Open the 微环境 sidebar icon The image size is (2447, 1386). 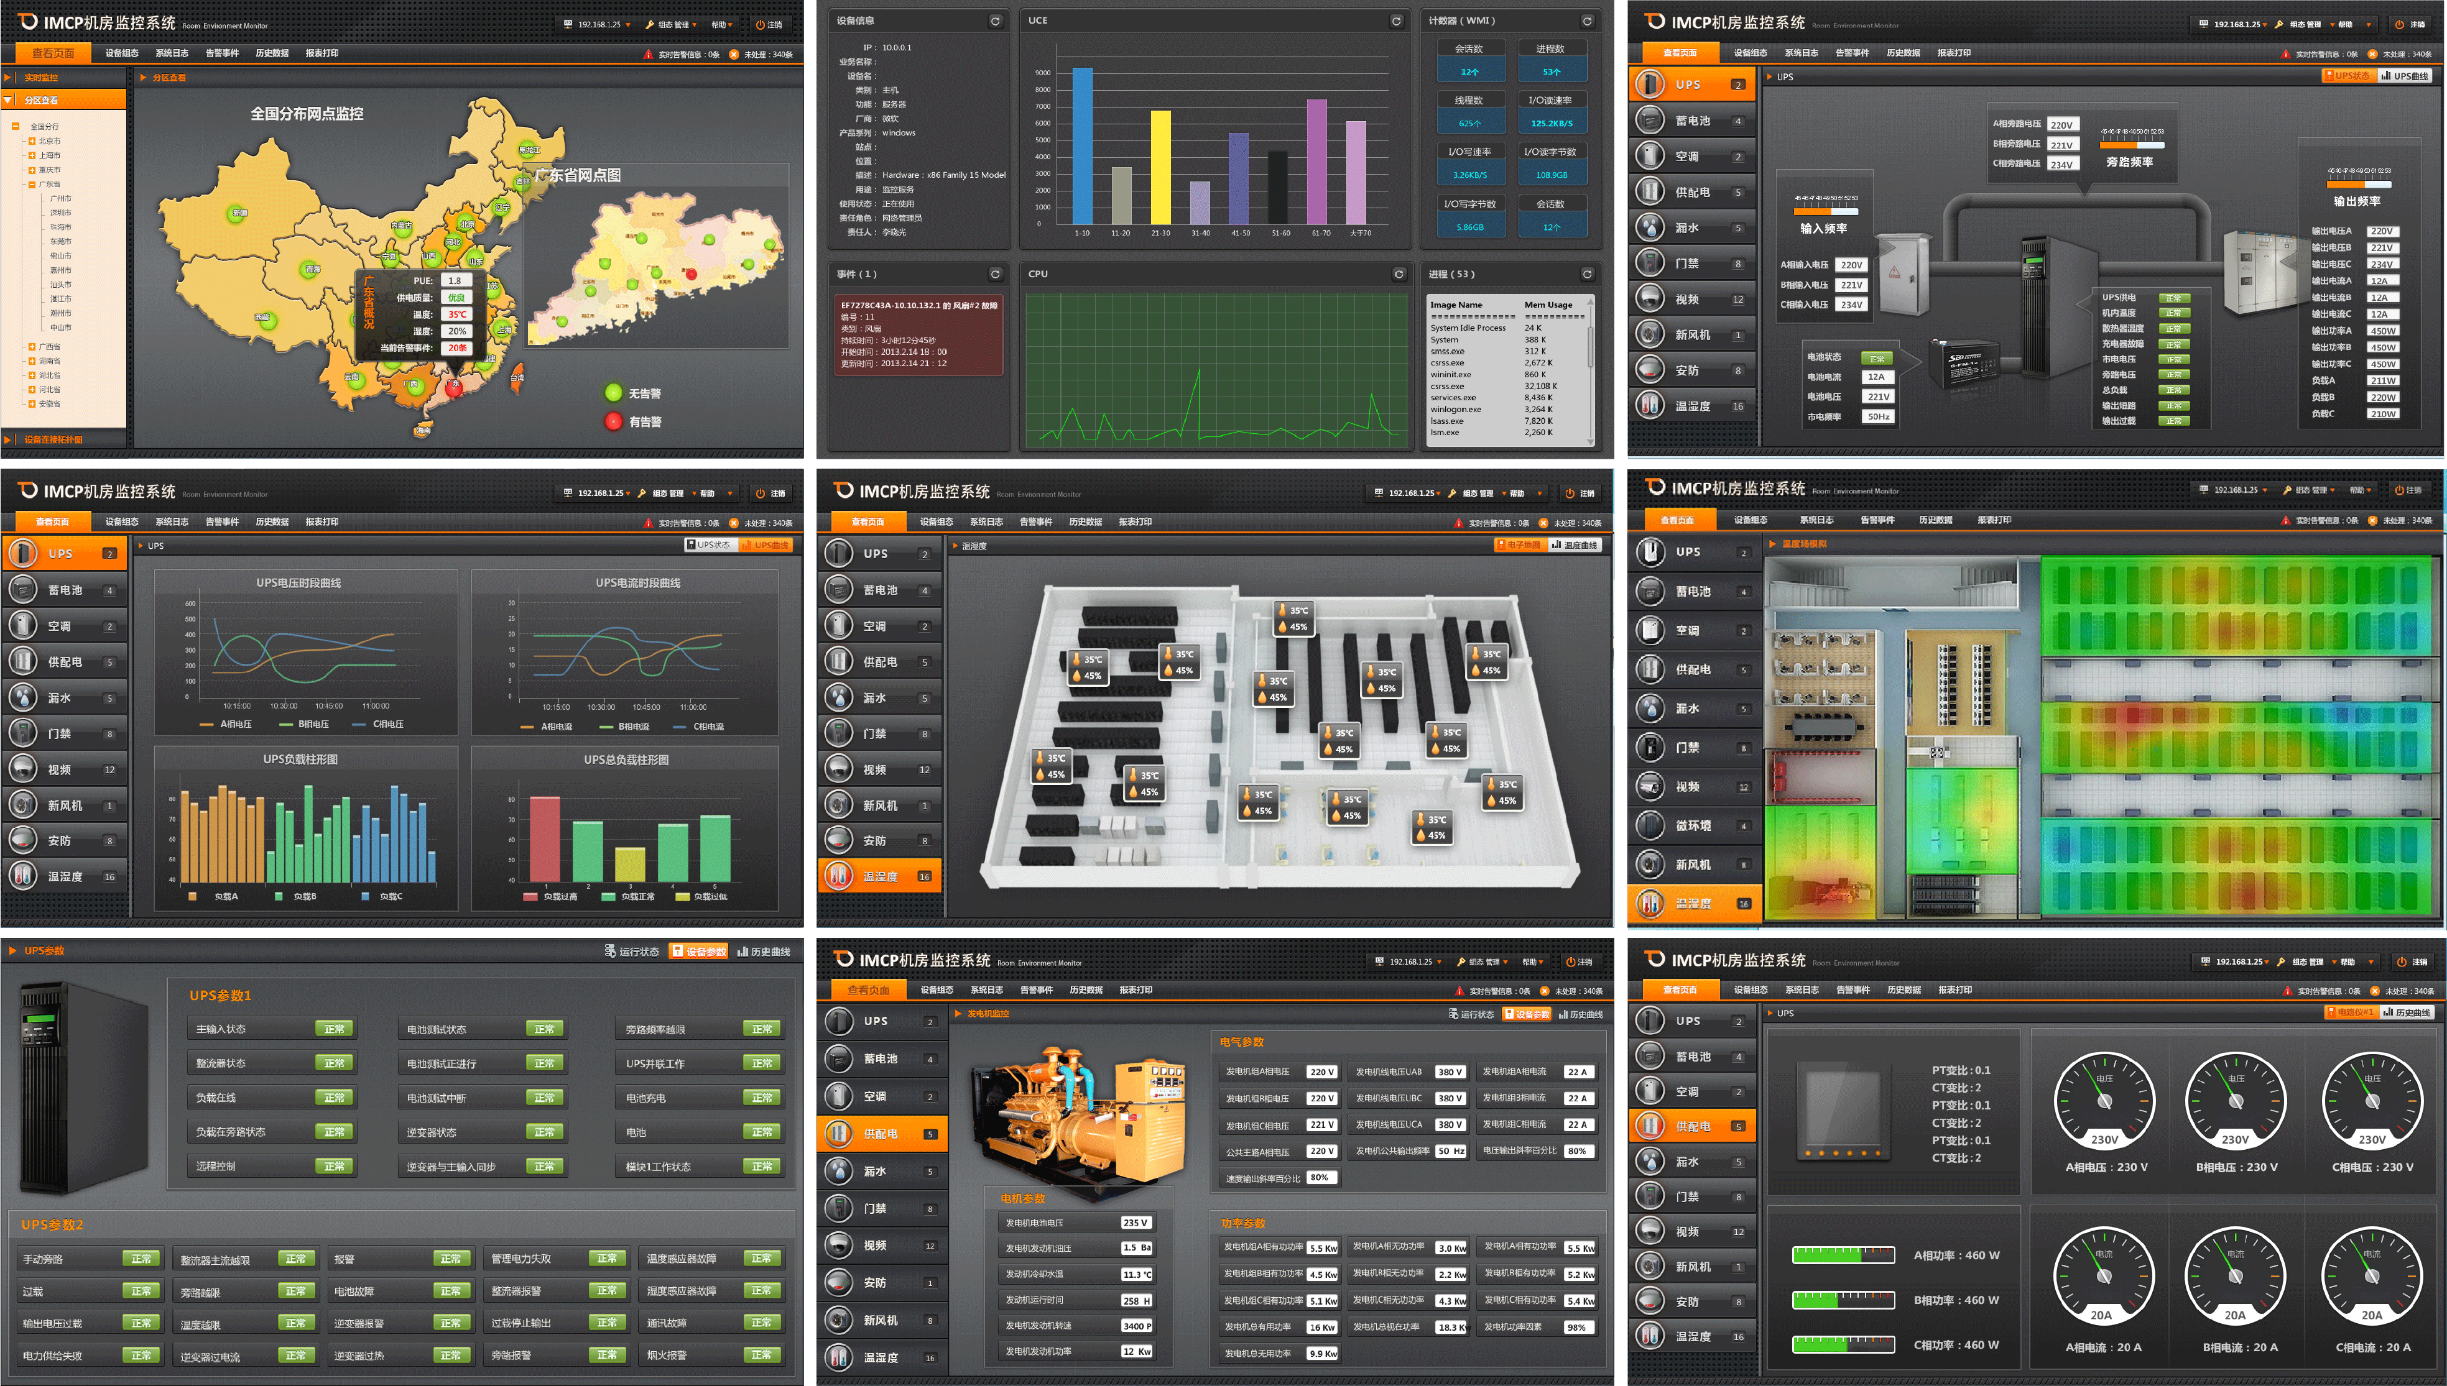coord(1650,825)
